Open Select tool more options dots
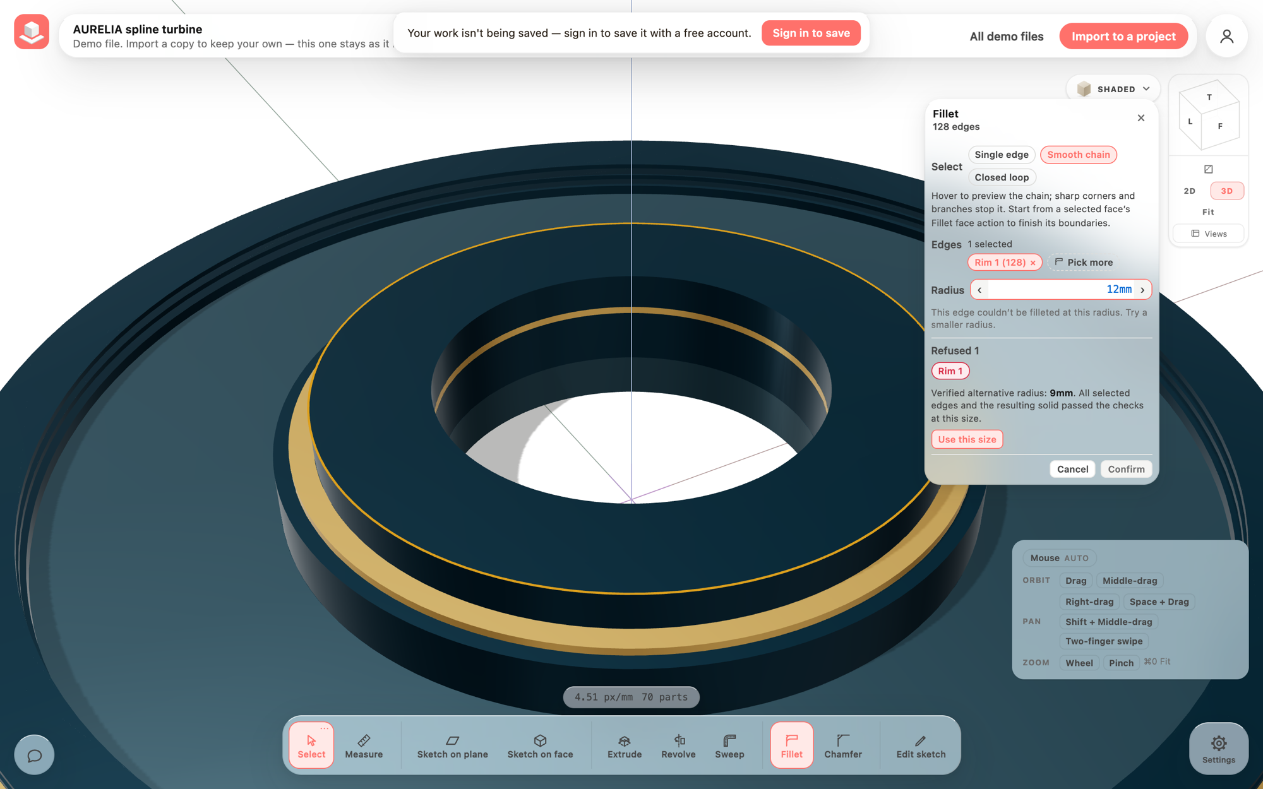Viewport: 1263px width, 789px height. coord(324,728)
